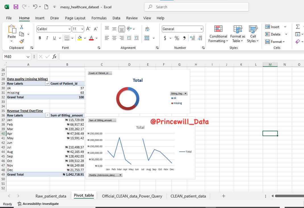Click the Save icon in title bar
Screen dimensions: 304x208
point(16,7)
